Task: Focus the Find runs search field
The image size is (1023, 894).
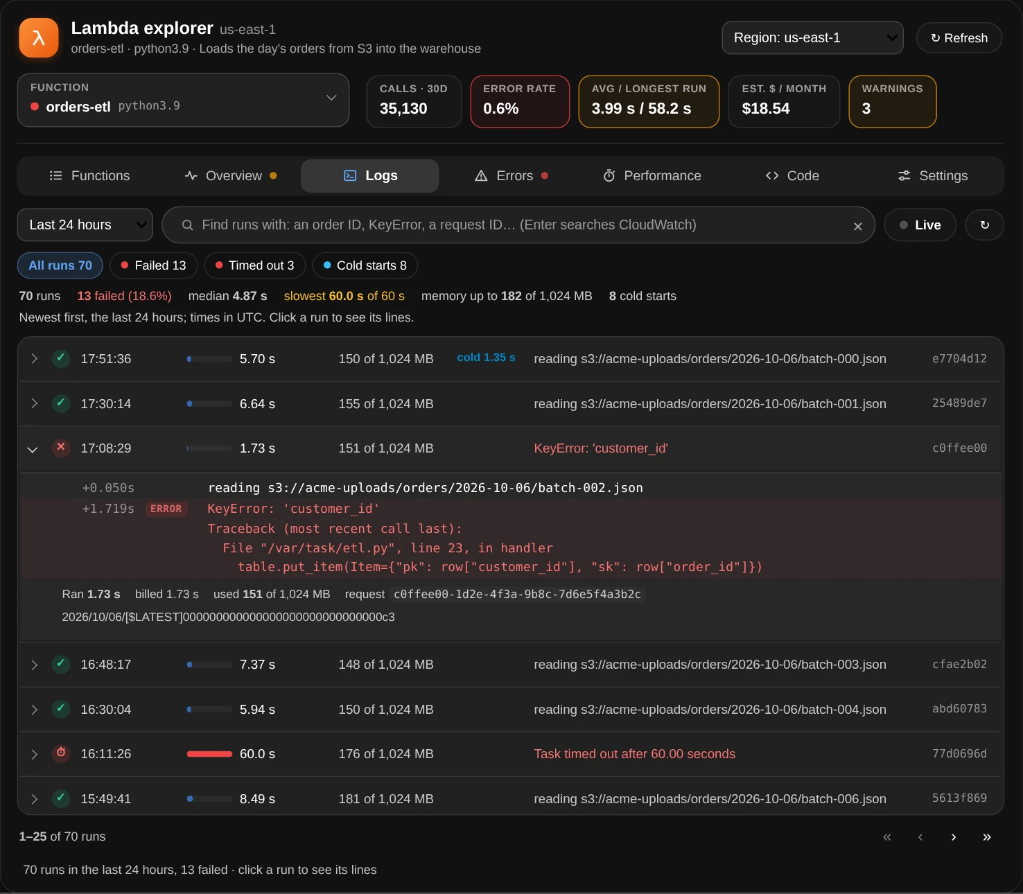Action: 518,225
